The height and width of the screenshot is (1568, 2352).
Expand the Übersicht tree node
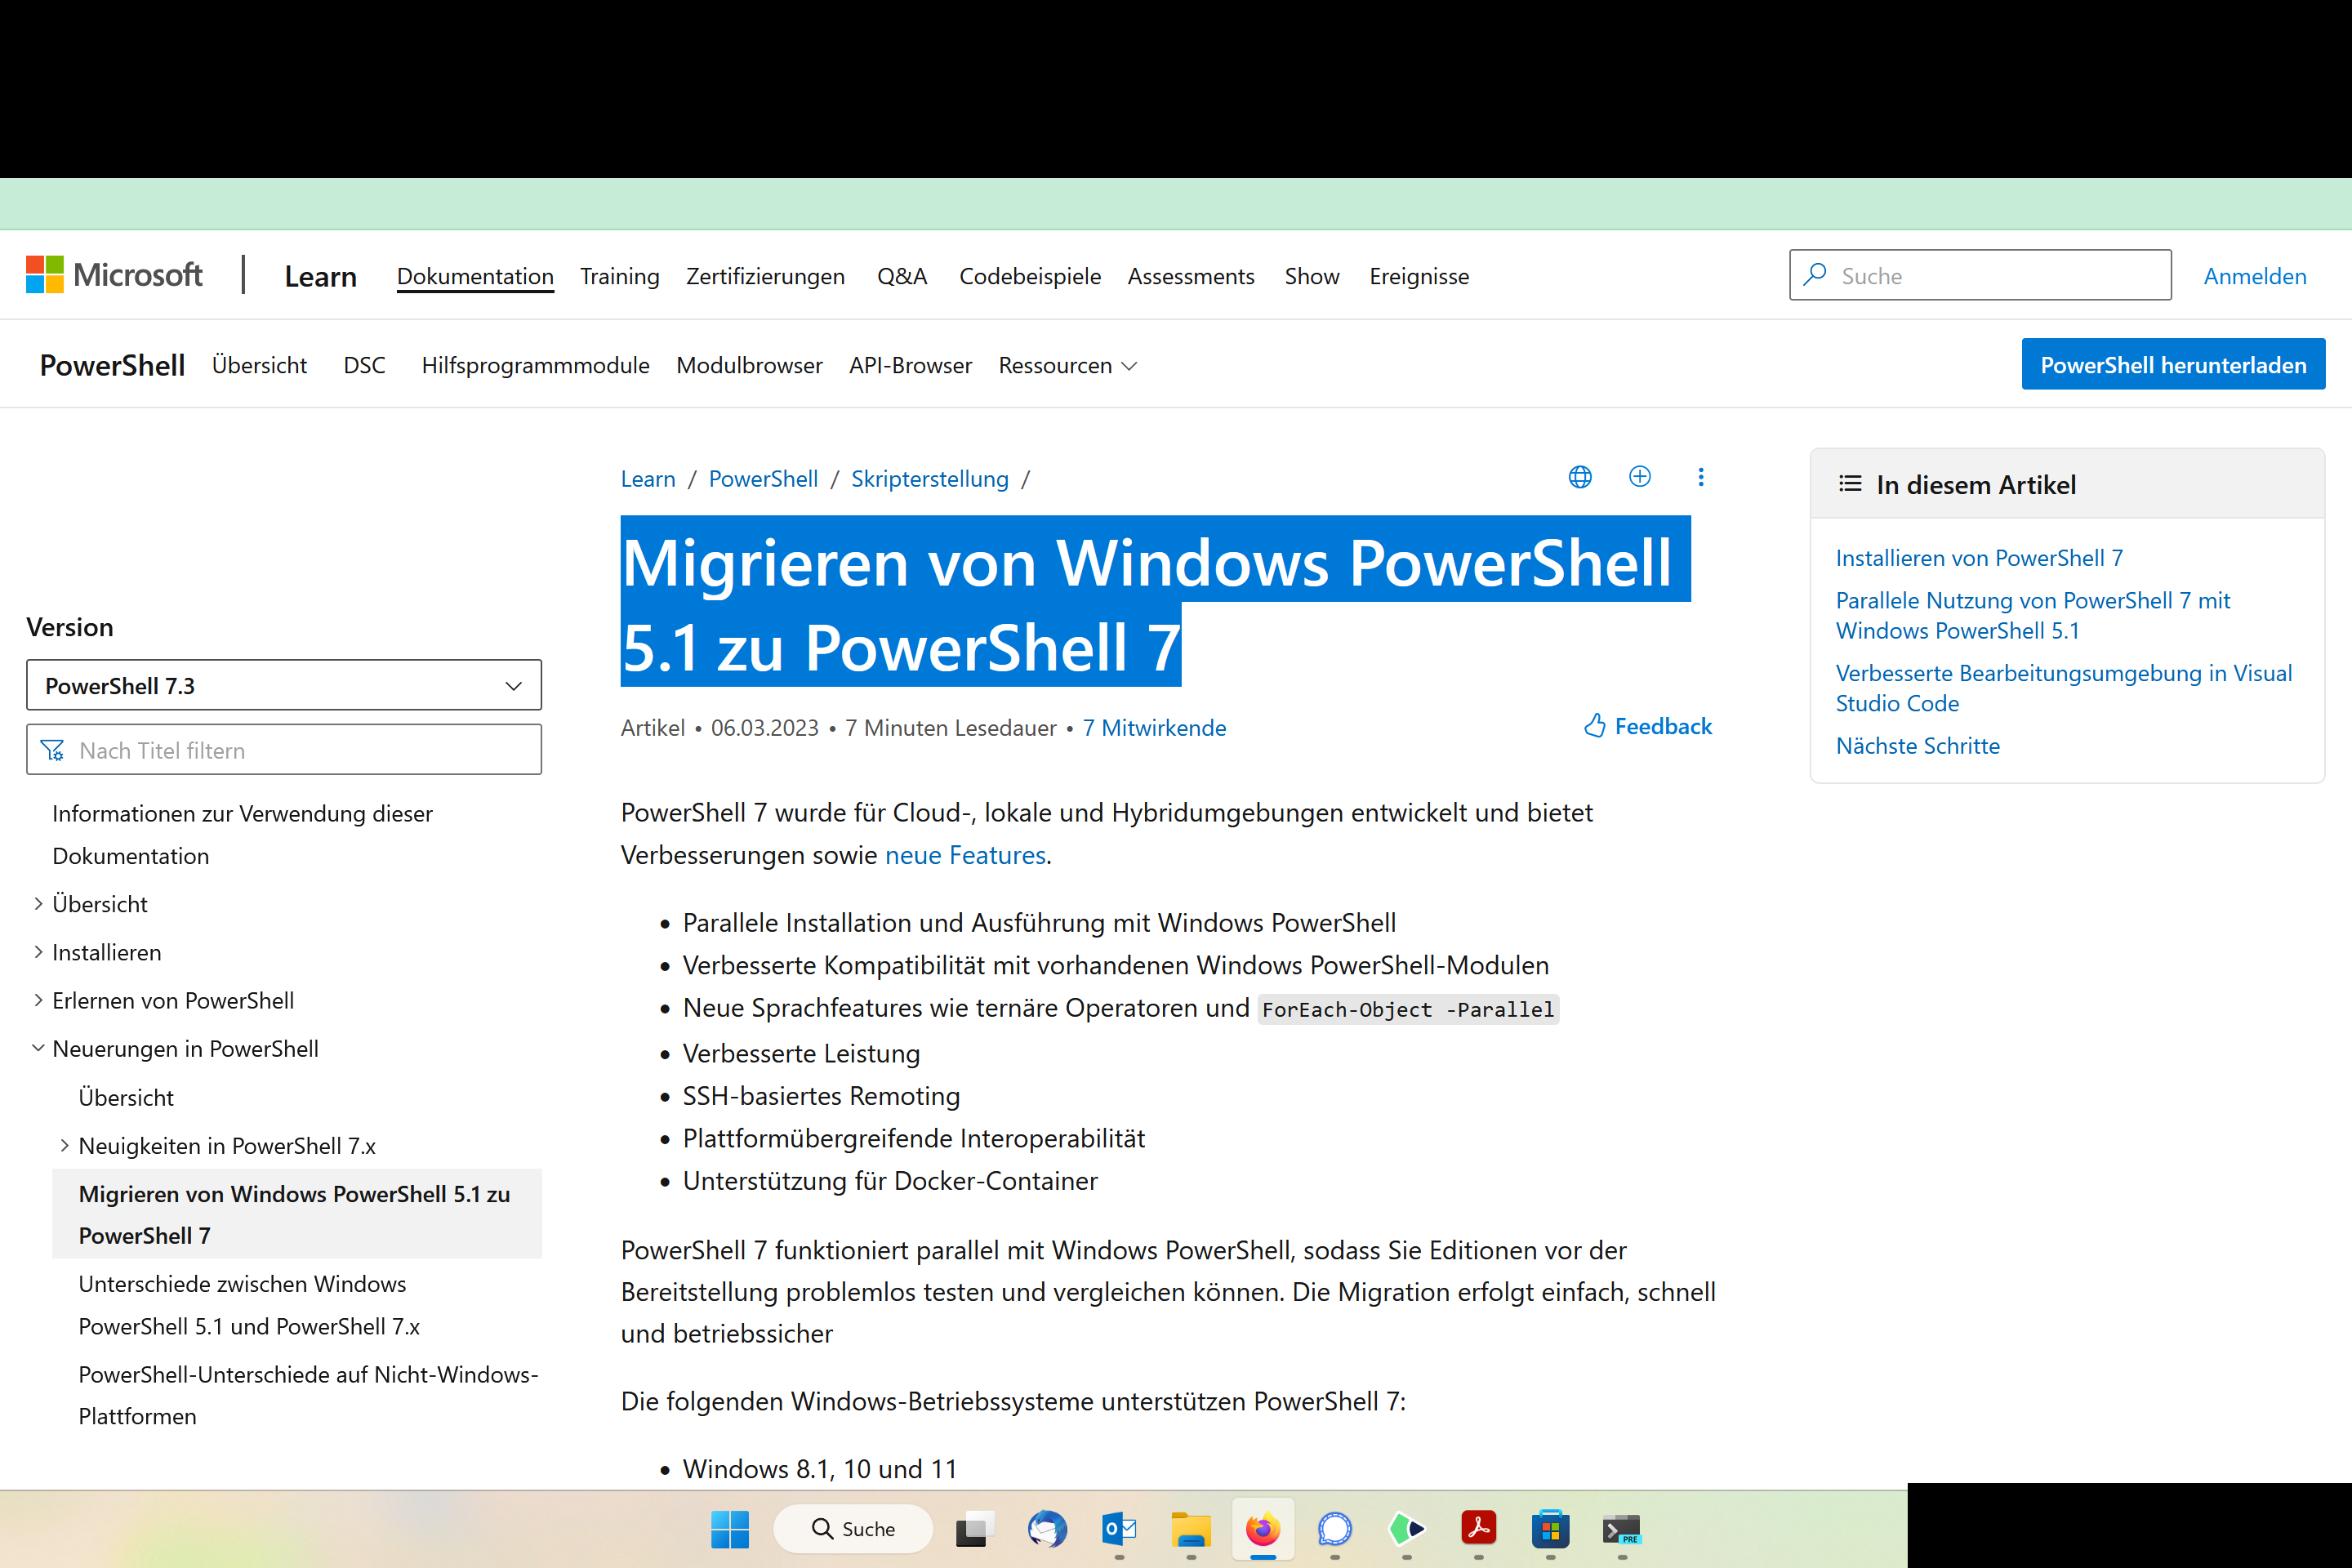pos(38,904)
